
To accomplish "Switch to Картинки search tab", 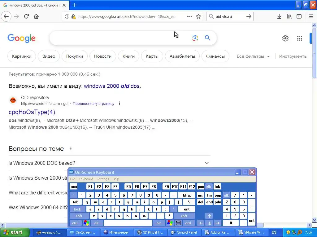I will (22, 56).
